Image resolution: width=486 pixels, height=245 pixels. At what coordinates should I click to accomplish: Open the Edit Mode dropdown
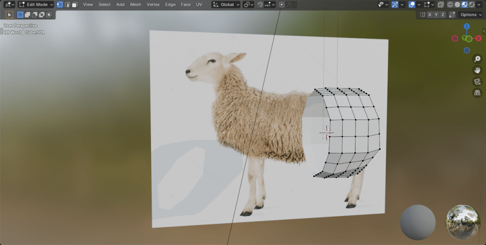pos(36,5)
